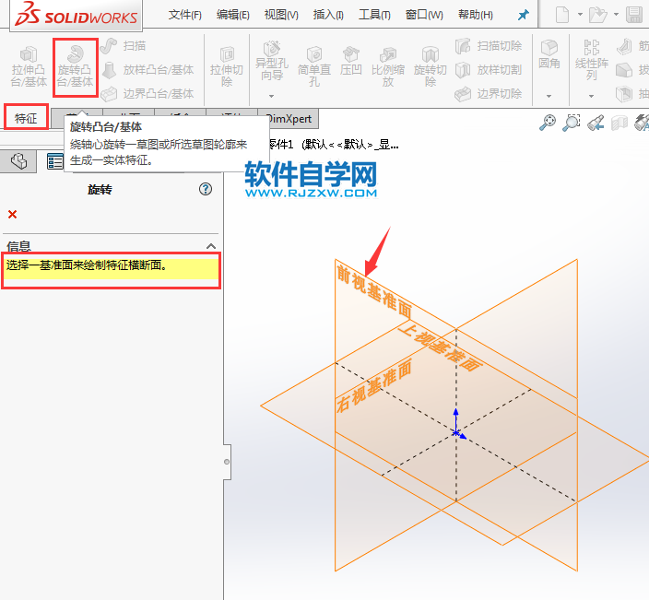Click the Open file icon
The image size is (649, 600).
coord(597,15)
